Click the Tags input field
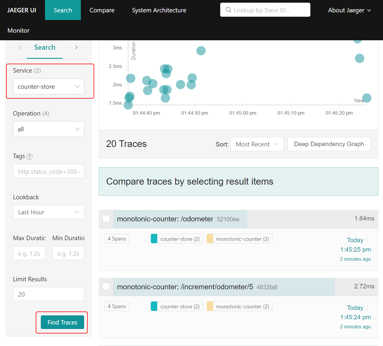 tap(48, 171)
